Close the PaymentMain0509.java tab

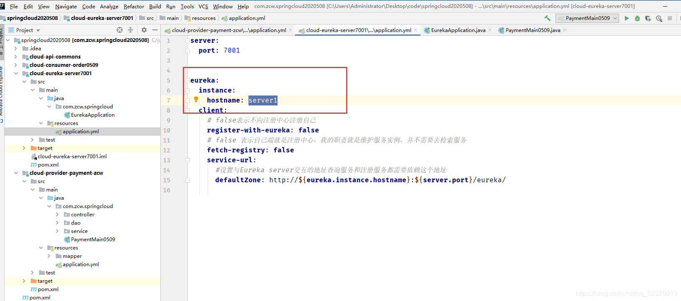[x=565, y=30]
